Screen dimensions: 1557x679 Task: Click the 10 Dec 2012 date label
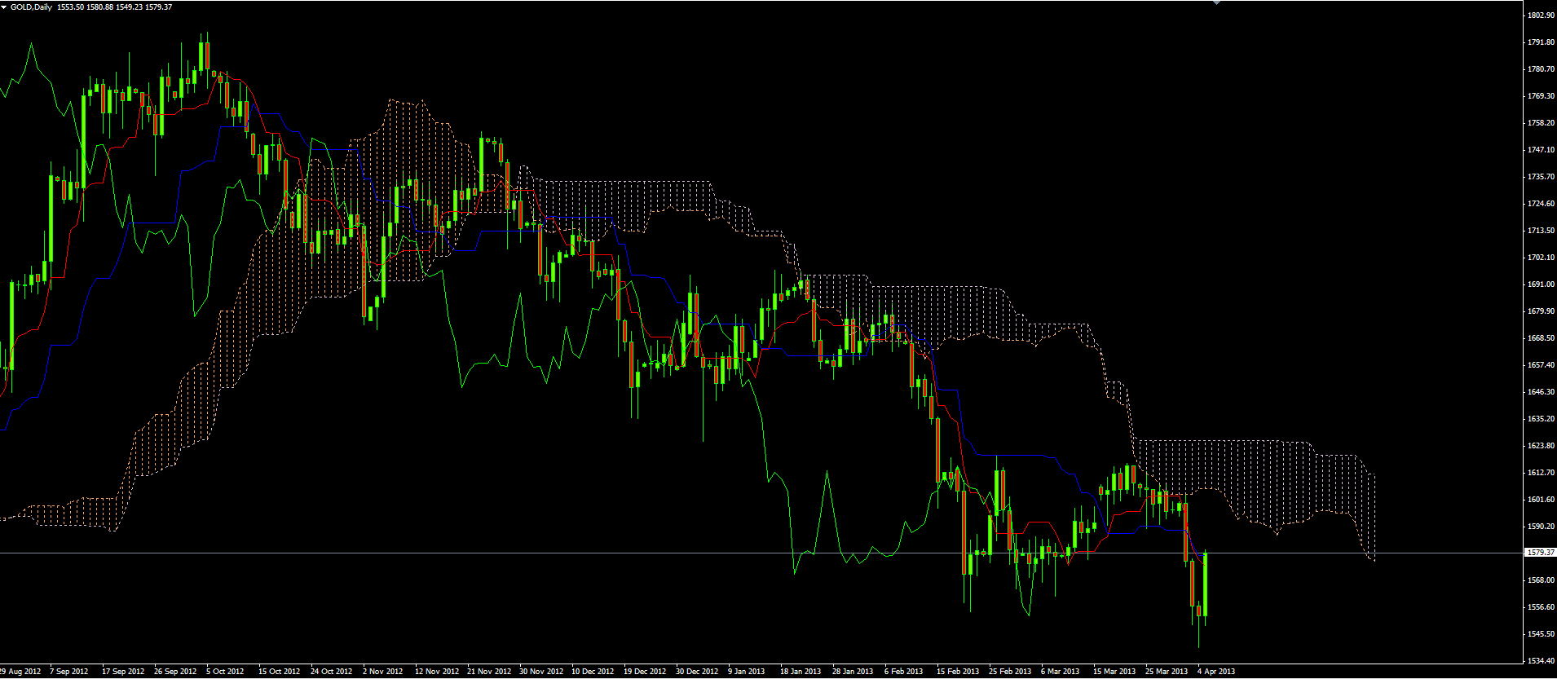click(x=593, y=672)
